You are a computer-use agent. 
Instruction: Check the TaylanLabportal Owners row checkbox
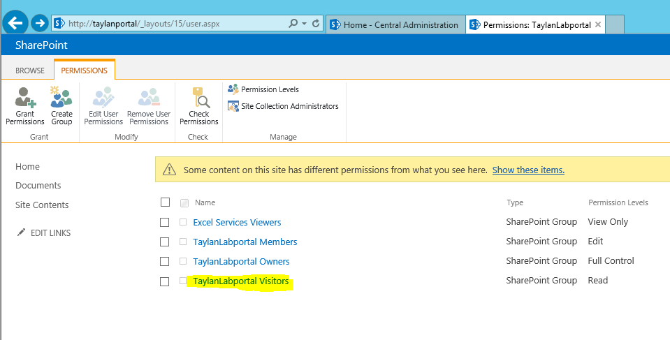click(164, 261)
